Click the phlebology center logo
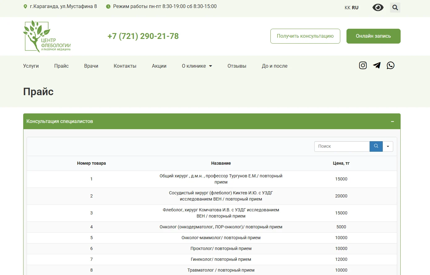This screenshot has width=430, height=275. click(47, 36)
